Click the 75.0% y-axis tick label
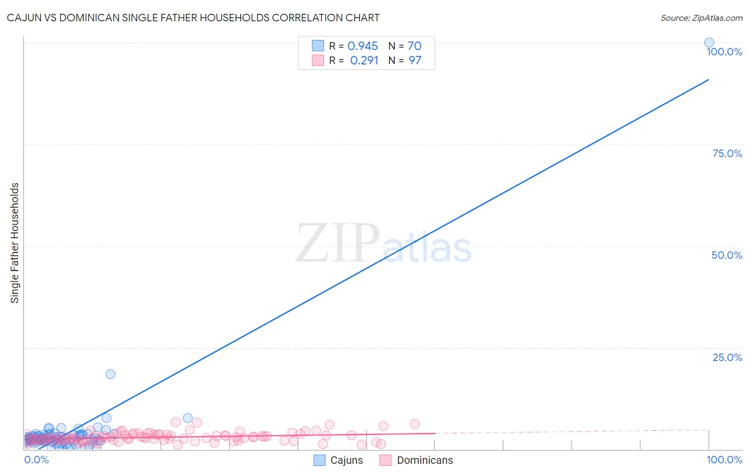The height and width of the screenshot is (475, 749). [727, 153]
